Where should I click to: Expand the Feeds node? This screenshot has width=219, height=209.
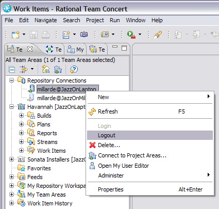[x=12, y=177]
